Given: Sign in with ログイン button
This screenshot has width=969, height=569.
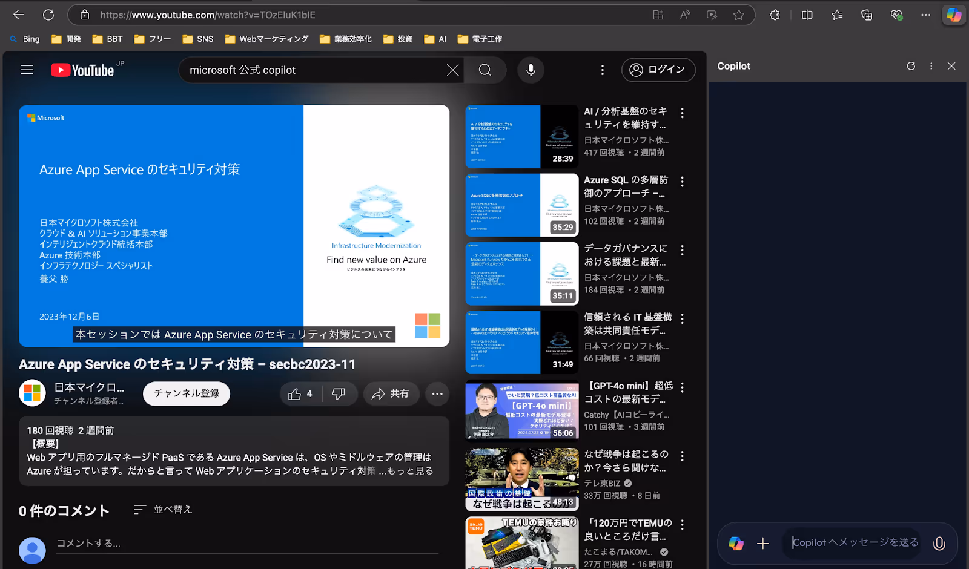Looking at the screenshot, I should coord(658,70).
